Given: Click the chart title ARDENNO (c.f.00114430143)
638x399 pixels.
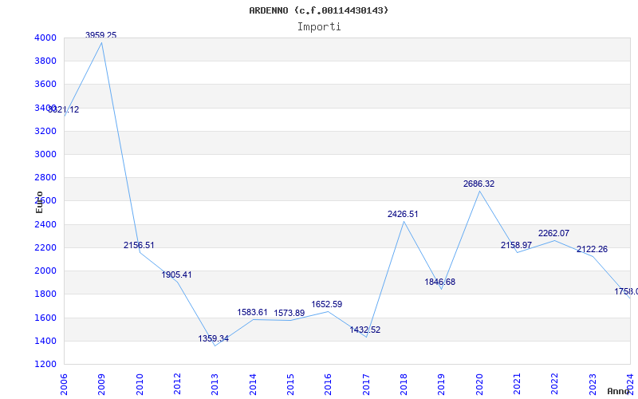Looking at the screenshot, I should point(318,10).
